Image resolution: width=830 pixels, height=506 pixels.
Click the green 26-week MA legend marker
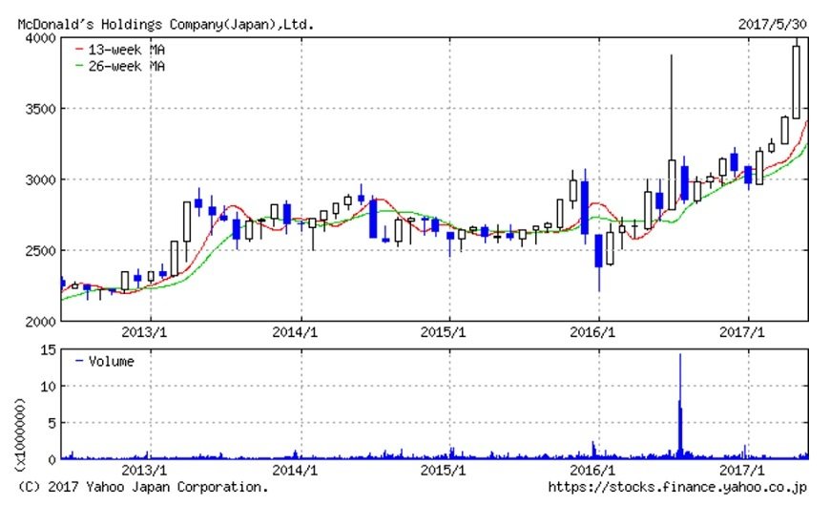79,66
